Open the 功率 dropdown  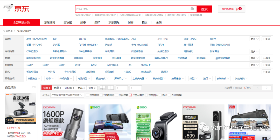click(50, 79)
